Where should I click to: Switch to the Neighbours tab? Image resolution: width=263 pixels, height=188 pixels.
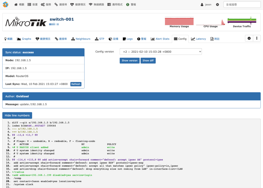(81, 39)
